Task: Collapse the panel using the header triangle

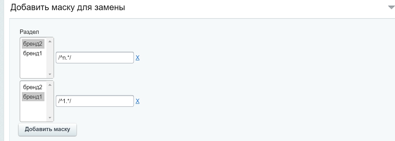Action: pyautogui.click(x=391, y=8)
